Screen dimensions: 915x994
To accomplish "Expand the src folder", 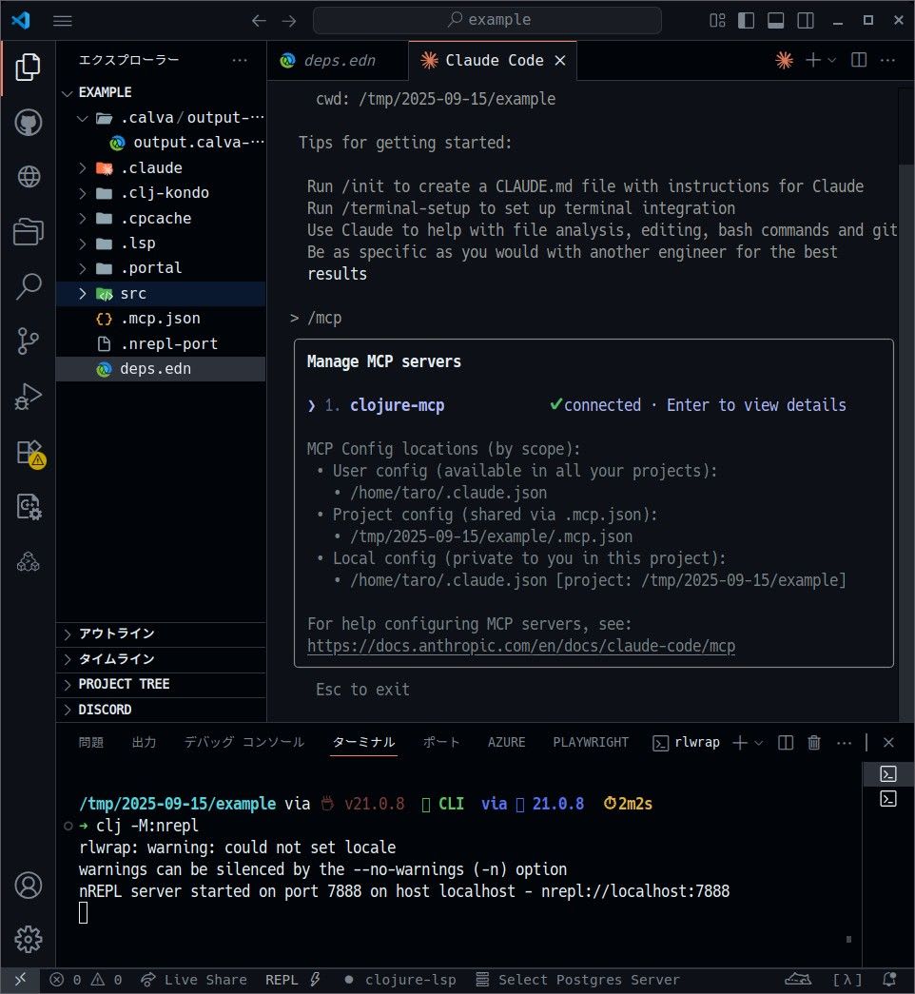I will (x=83, y=294).
